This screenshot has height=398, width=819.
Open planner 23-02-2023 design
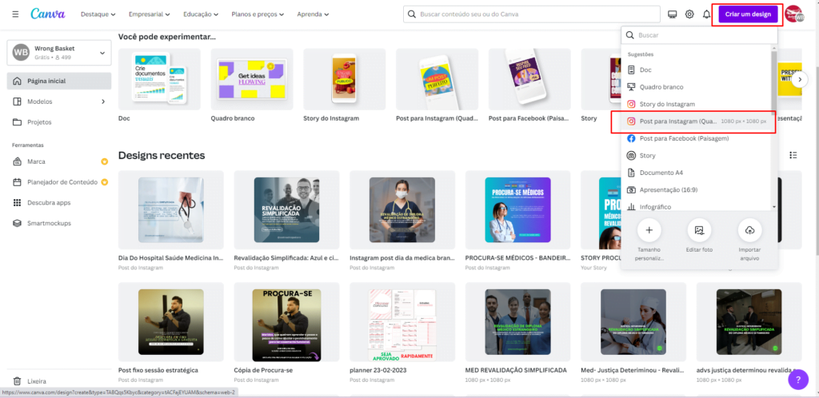402,322
